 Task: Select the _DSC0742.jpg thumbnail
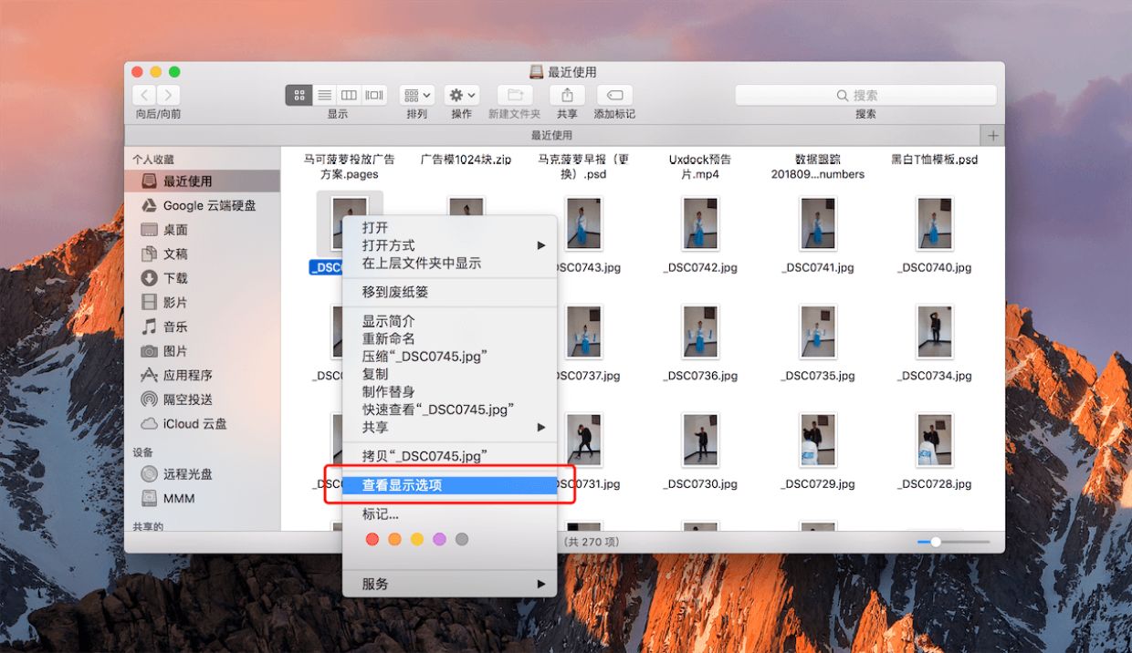pyautogui.click(x=701, y=223)
